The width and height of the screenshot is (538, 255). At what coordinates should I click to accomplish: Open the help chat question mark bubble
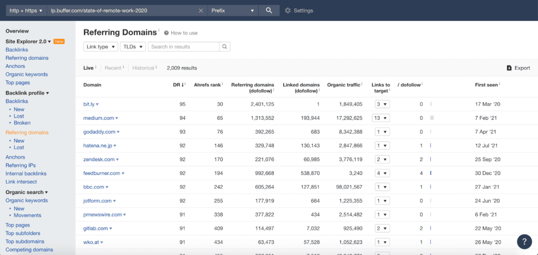tap(524, 241)
